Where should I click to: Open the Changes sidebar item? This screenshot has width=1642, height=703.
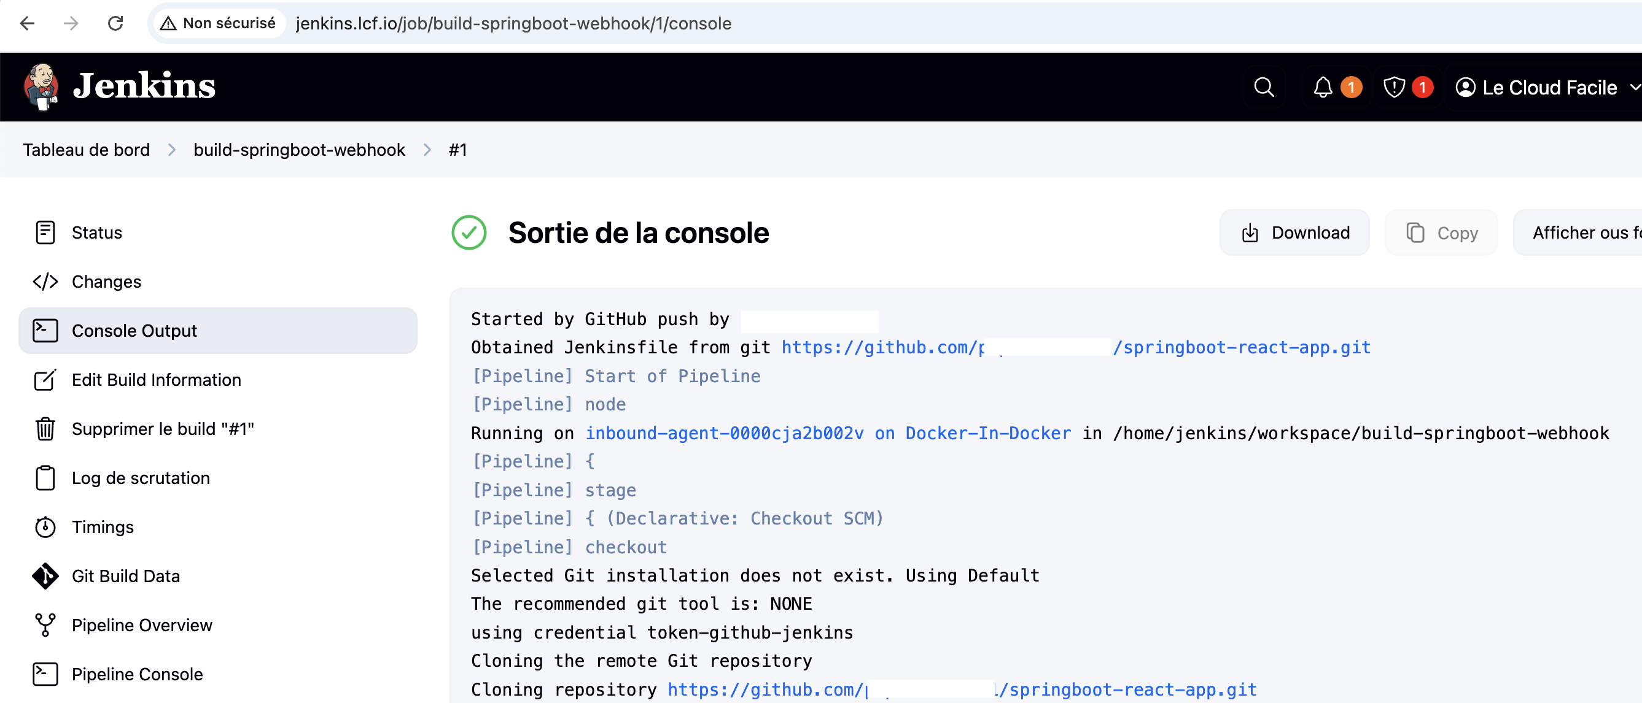tap(106, 282)
